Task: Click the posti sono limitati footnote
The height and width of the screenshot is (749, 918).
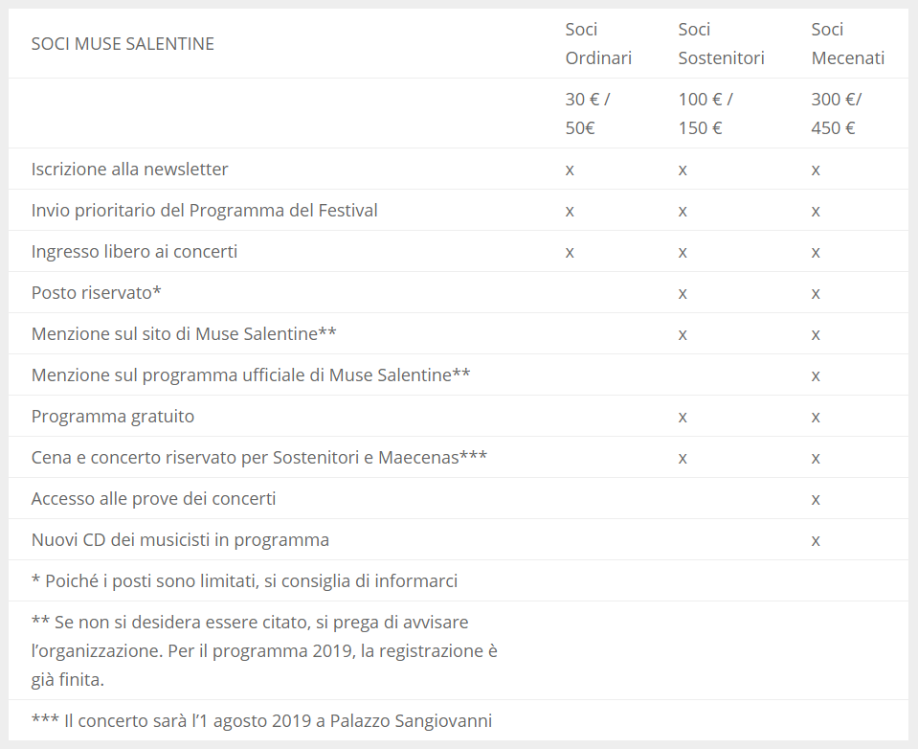Action: [244, 581]
